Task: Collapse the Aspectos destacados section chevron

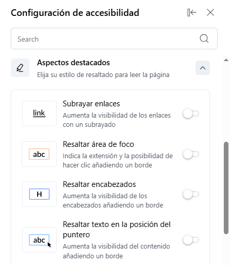Action: (x=203, y=68)
